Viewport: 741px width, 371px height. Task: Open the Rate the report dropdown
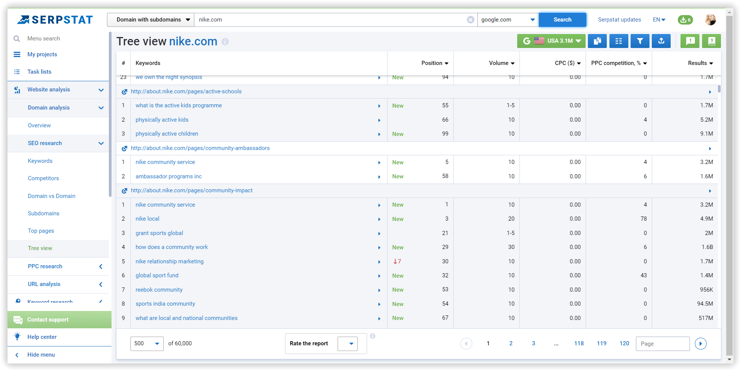click(x=347, y=343)
